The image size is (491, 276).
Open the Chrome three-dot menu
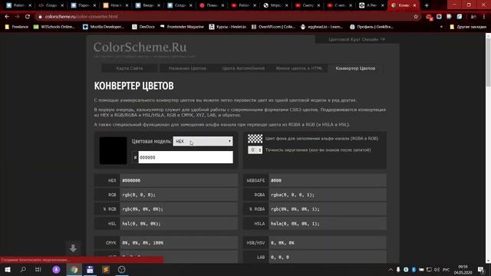pos(484,17)
